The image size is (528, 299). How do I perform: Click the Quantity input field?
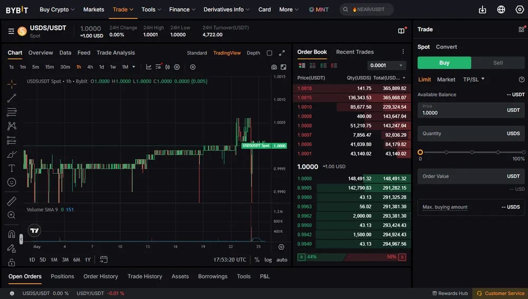[x=471, y=134]
